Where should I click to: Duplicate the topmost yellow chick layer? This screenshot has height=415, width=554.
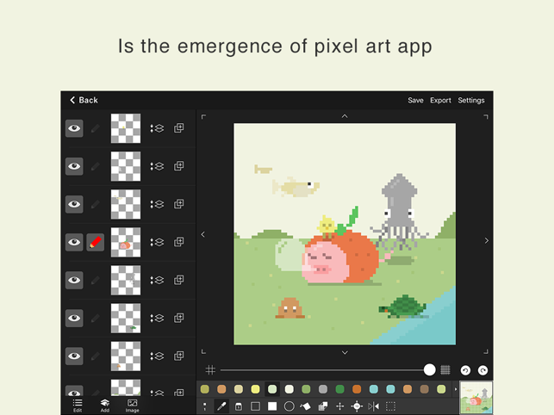[178, 127]
